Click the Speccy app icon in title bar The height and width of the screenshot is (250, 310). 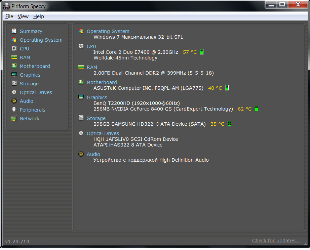click(6, 6)
